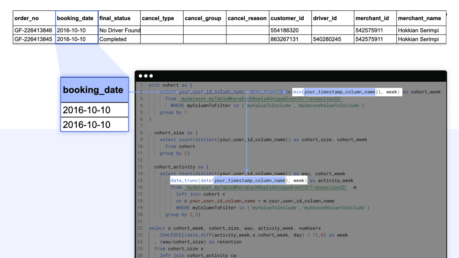
Task: Click the booking_date header in the top table
Action: [x=75, y=18]
